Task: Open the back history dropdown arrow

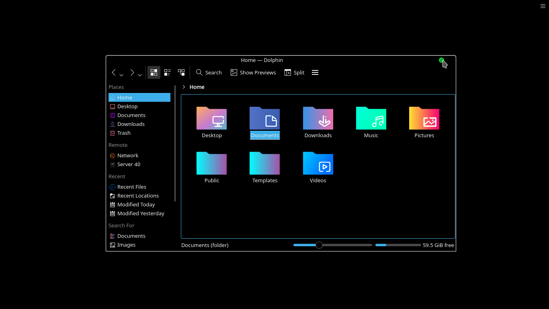Action: (x=121, y=75)
